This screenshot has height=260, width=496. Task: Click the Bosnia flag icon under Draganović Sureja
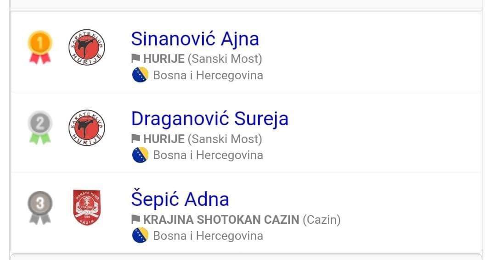click(140, 155)
